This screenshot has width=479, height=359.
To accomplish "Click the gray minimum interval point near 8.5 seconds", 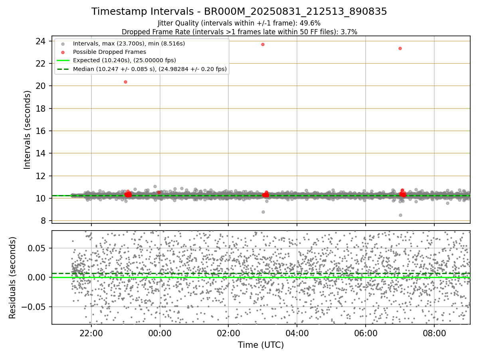I will point(400,215).
